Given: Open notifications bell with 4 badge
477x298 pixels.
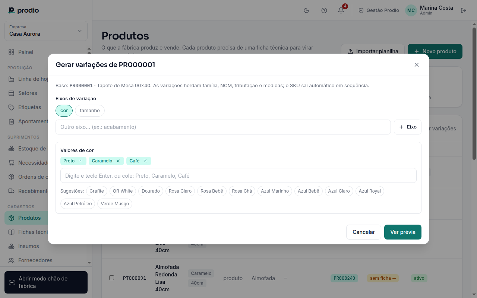Looking at the screenshot, I should (x=341, y=10).
